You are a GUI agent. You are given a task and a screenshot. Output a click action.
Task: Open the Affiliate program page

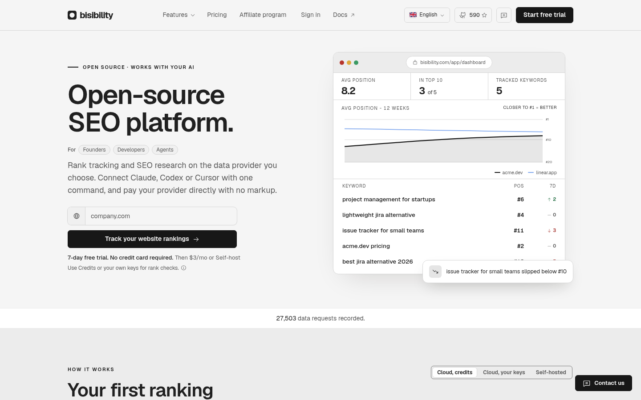[263, 15]
